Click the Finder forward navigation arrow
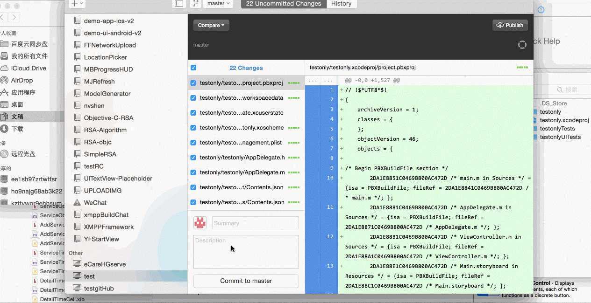The image size is (591, 303). (14, 17)
